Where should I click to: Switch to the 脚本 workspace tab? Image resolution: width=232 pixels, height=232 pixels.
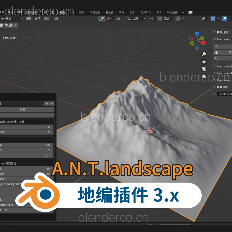(x=159, y=12)
